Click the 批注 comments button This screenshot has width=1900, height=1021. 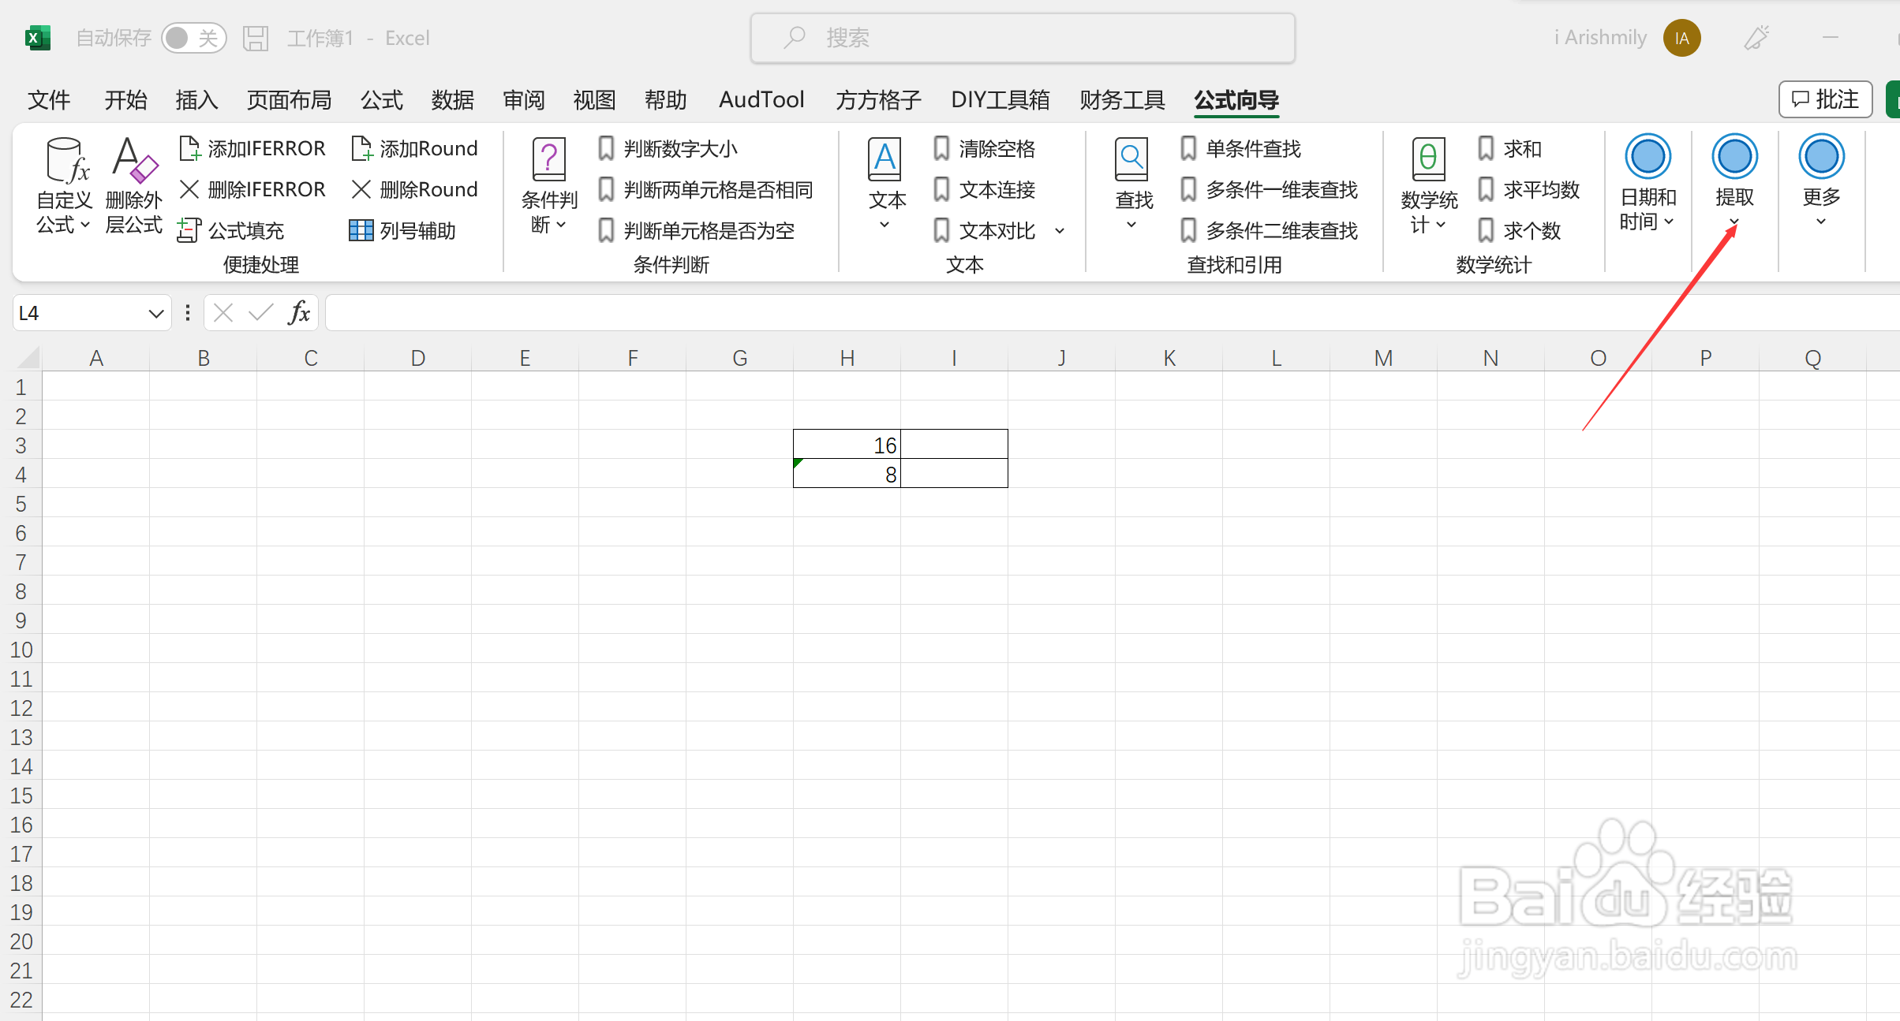tap(1825, 99)
